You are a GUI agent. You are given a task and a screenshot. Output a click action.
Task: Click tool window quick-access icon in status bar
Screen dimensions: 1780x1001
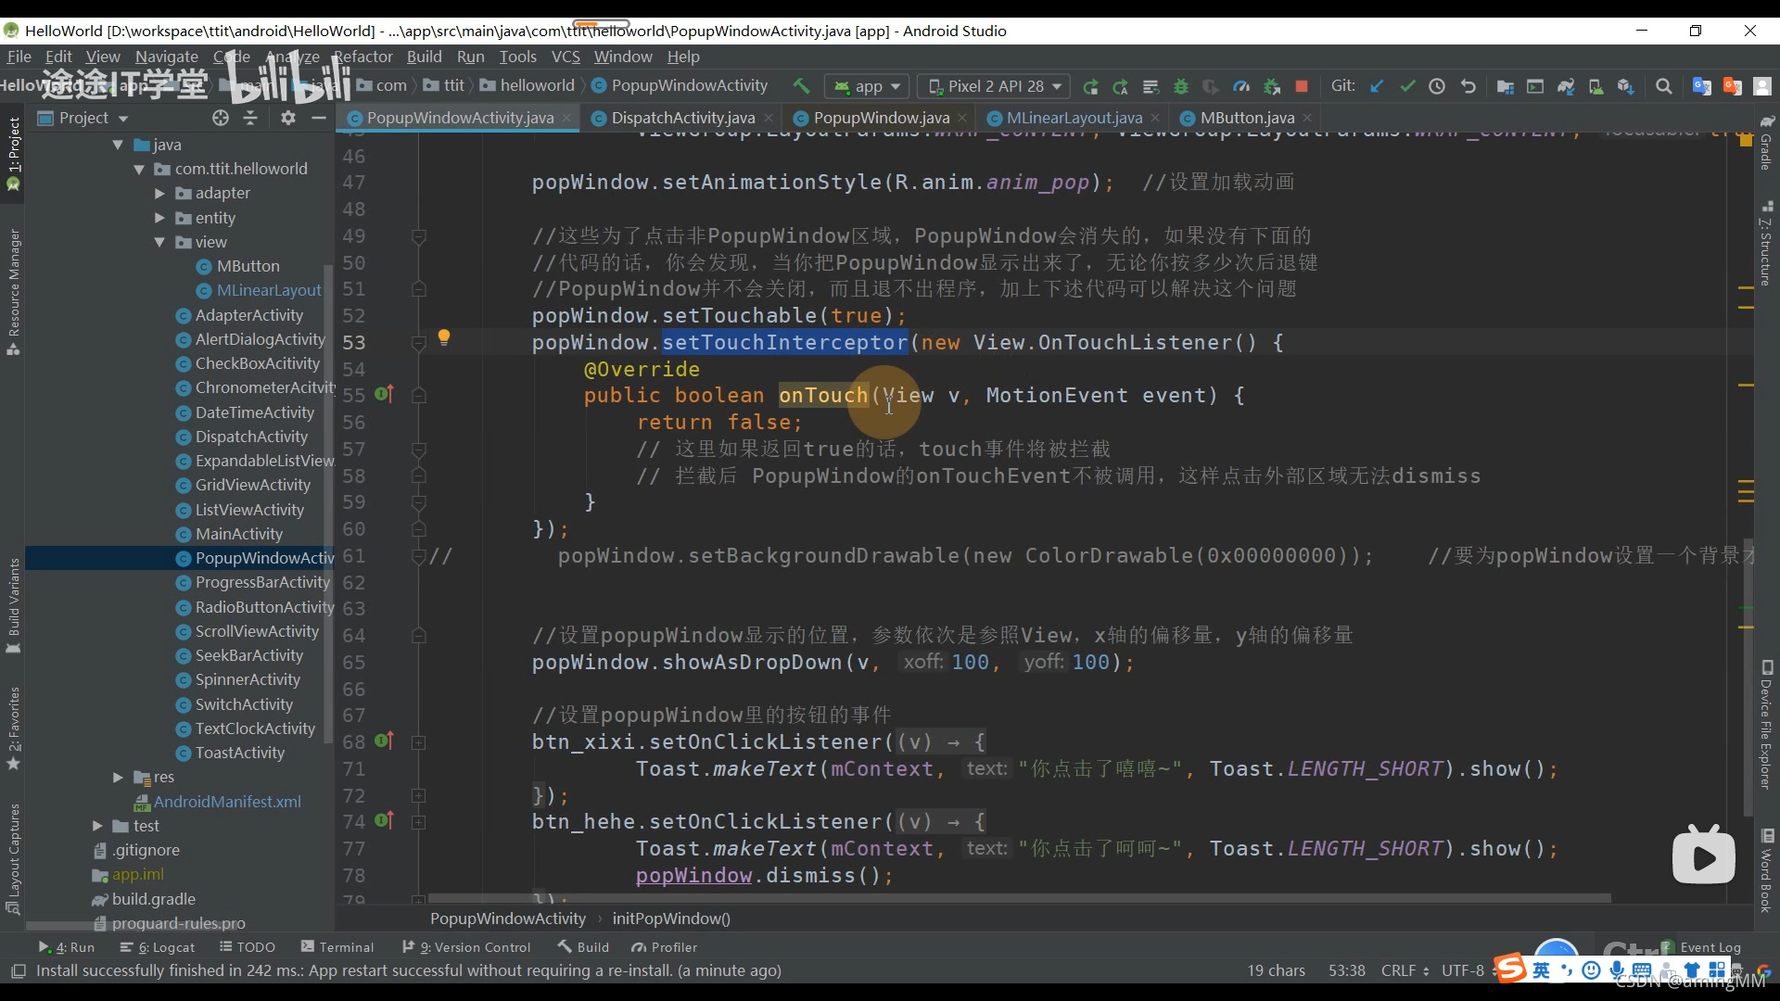pos(18,970)
